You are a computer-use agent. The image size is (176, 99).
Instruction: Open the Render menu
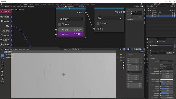pos(11,4)
